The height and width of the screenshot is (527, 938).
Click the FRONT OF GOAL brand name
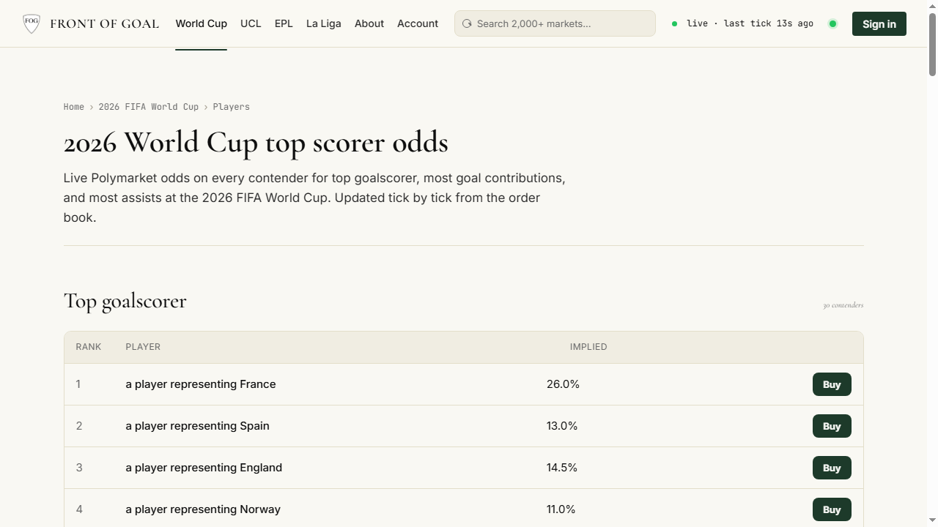click(105, 23)
